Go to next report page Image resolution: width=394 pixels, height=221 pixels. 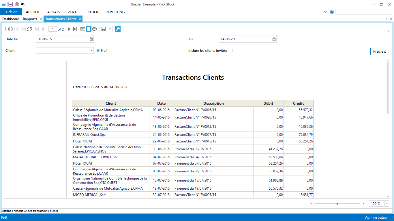pyautogui.click(x=69, y=29)
